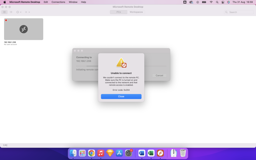Image resolution: width=256 pixels, height=160 pixels.
Task: Select the Workspaces tab
Action: point(136,12)
